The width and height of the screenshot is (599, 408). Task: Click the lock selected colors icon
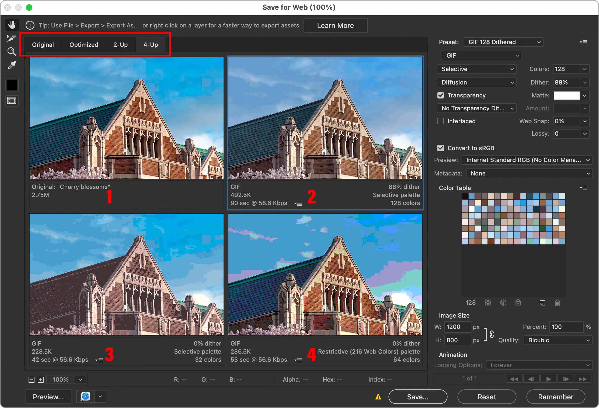click(518, 303)
